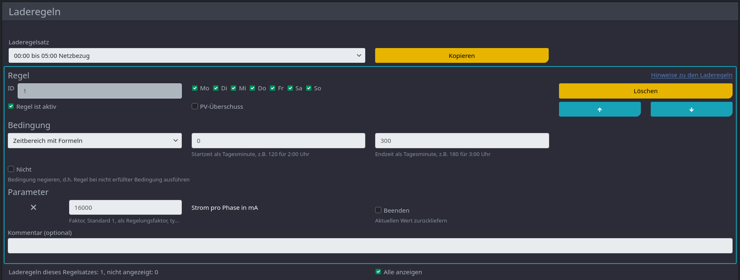Click the Endzeit field containing 300
This screenshot has height=280, width=740.
coord(462,140)
